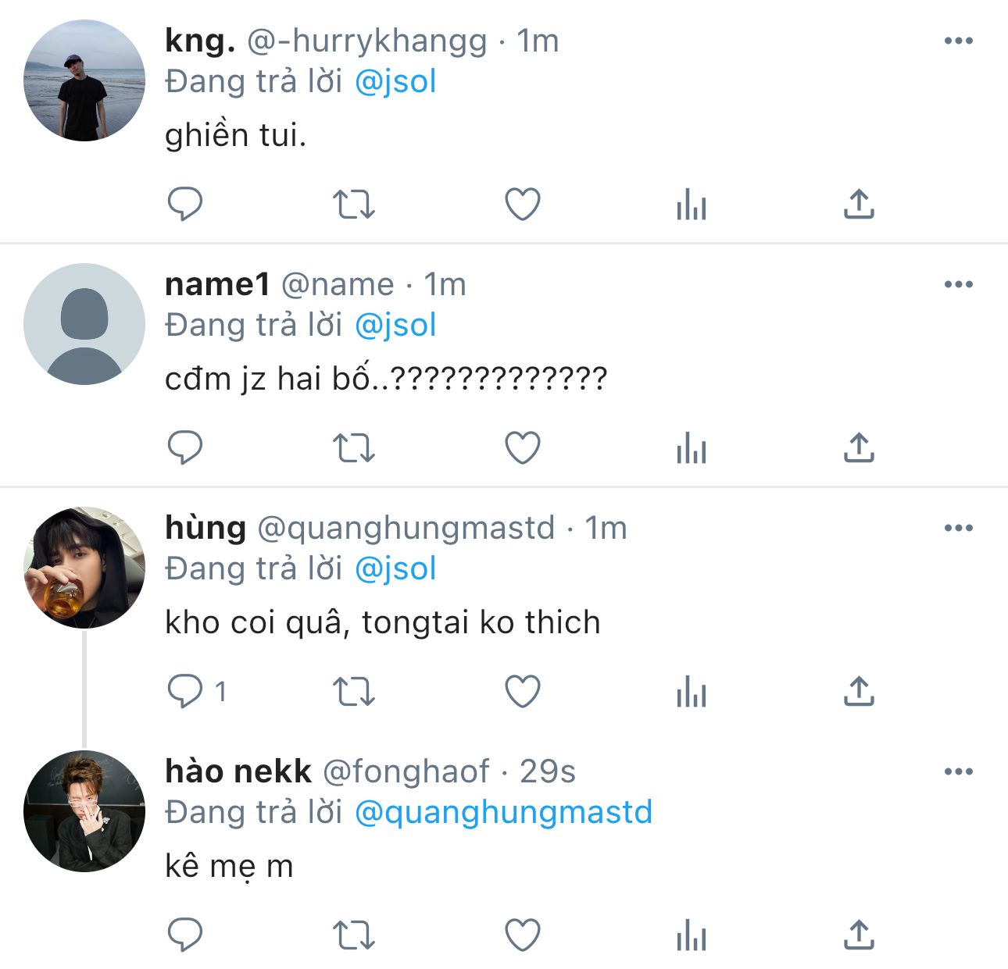Click the username "hào nekk"
The image size is (1008, 969).
click(238, 771)
